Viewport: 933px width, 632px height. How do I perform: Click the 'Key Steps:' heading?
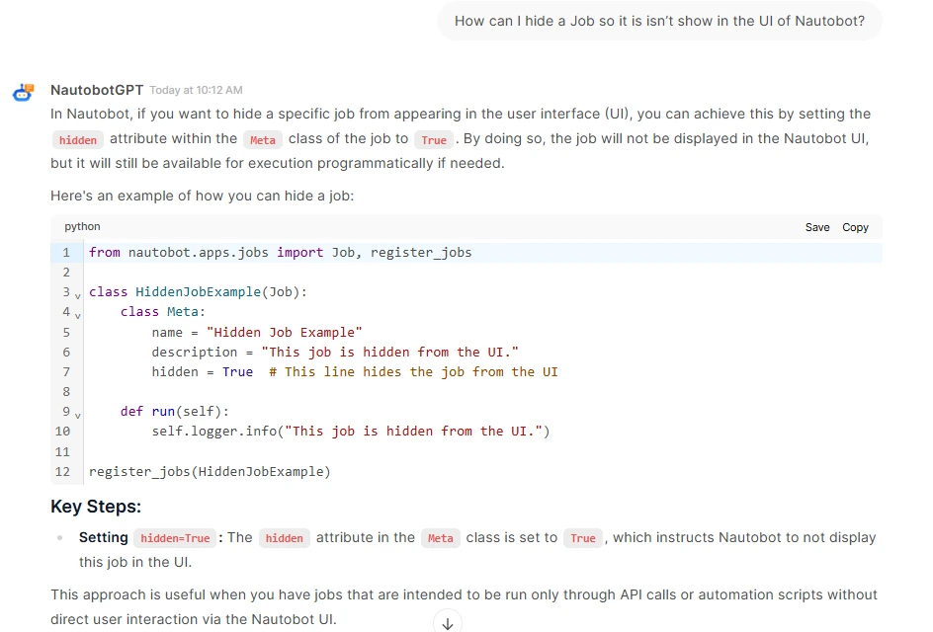coord(96,507)
